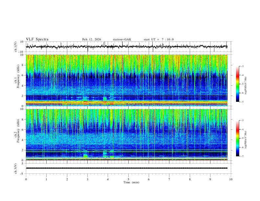Screen dimensions: 260x201
Task: Click the "ch.3(V)" axis label
Action: click(16, 168)
